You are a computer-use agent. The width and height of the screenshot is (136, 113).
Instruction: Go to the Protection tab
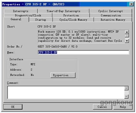coord(71,15)
